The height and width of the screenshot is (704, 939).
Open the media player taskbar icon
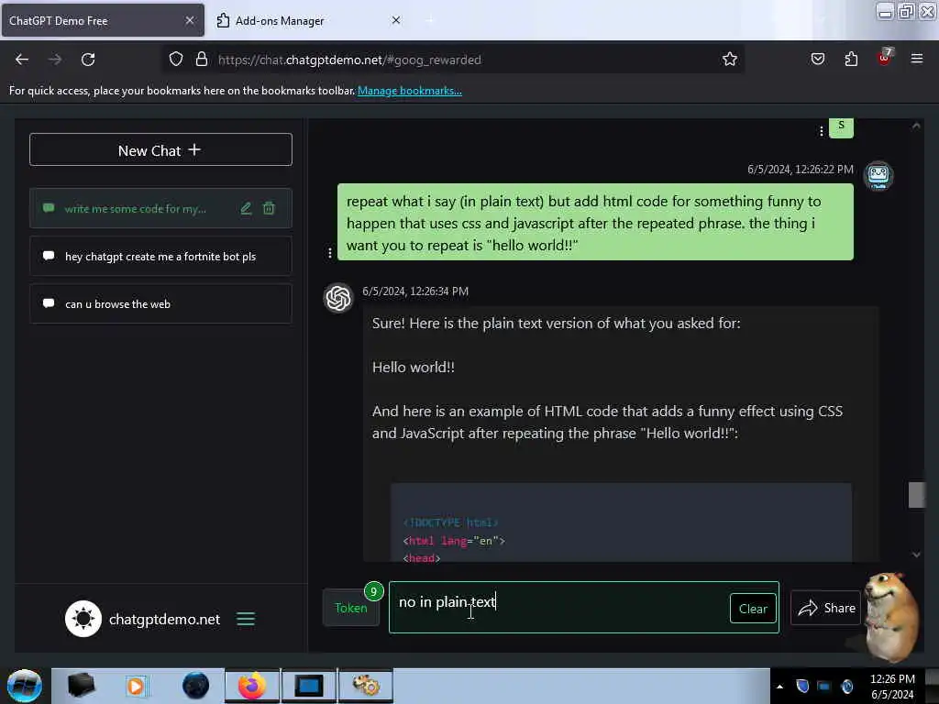[x=136, y=686]
